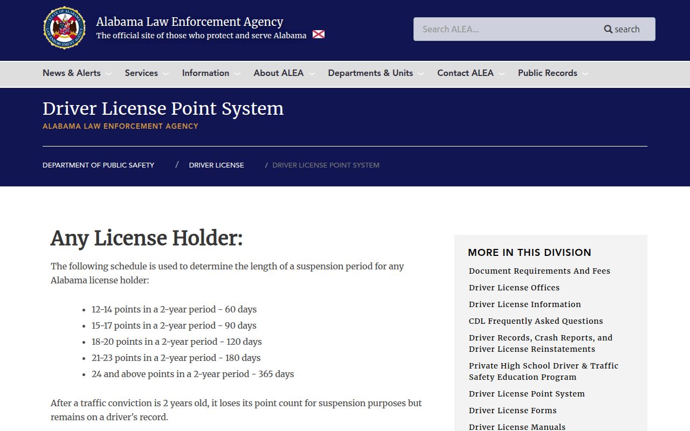Click the 24 and above points 365 days item
690x431 pixels.
click(x=193, y=374)
